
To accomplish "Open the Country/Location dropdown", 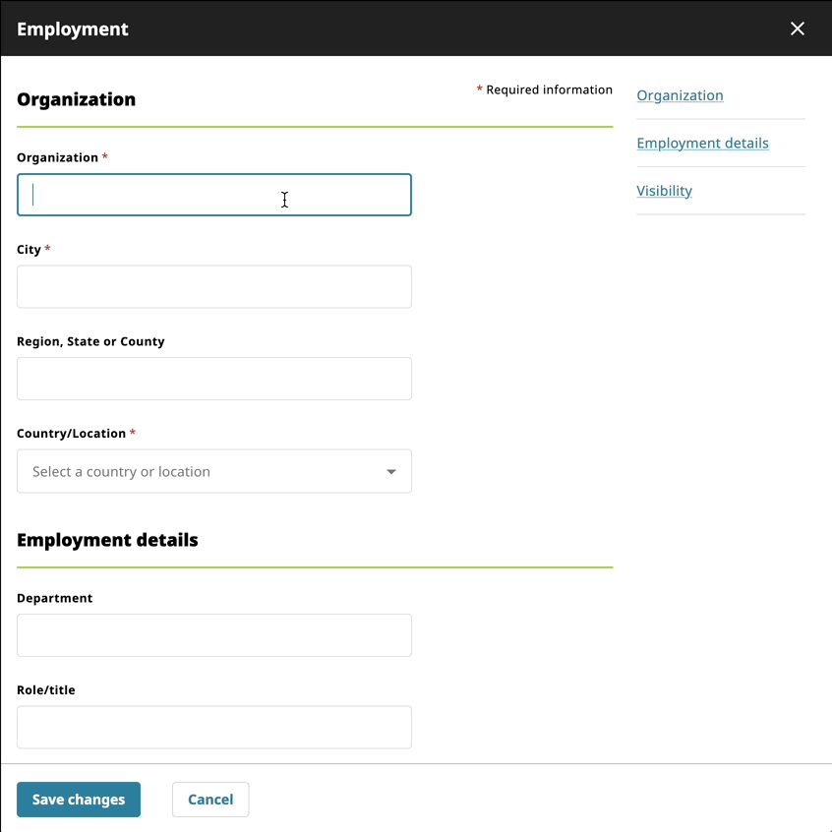I will [x=214, y=471].
